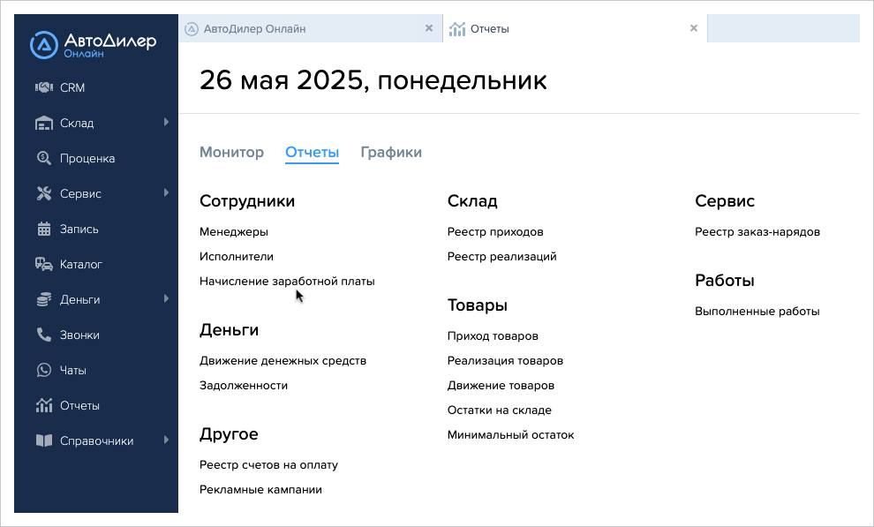Close the АвтоДилер Онлайн tab
Screen dimensions: 874x527
coord(429,28)
